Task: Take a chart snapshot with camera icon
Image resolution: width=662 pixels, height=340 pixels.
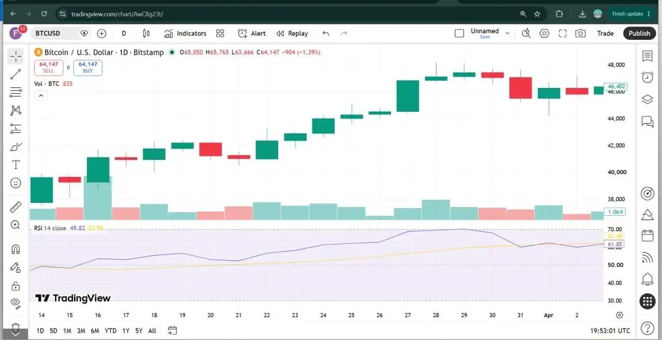Action: click(580, 33)
